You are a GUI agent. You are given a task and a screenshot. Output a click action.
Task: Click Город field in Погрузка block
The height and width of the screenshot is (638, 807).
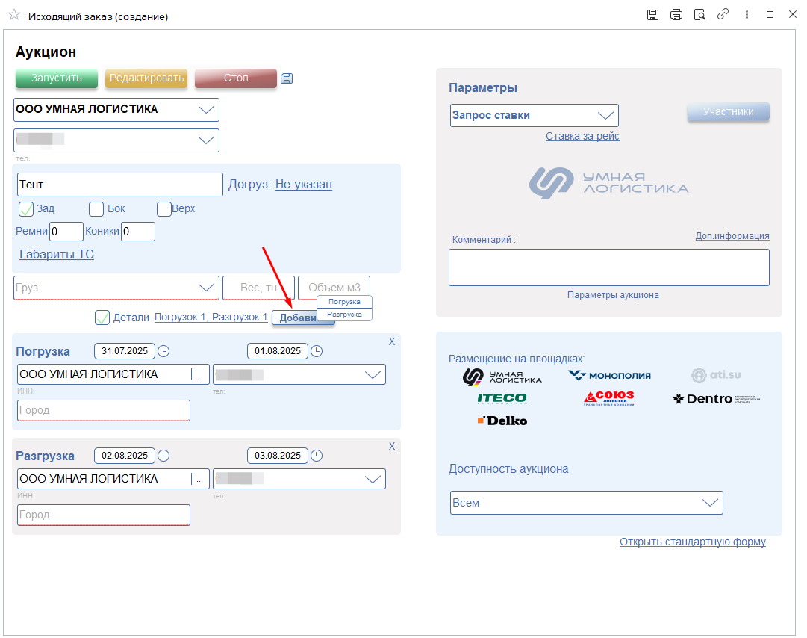pyautogui.click(x=104, y=410)
